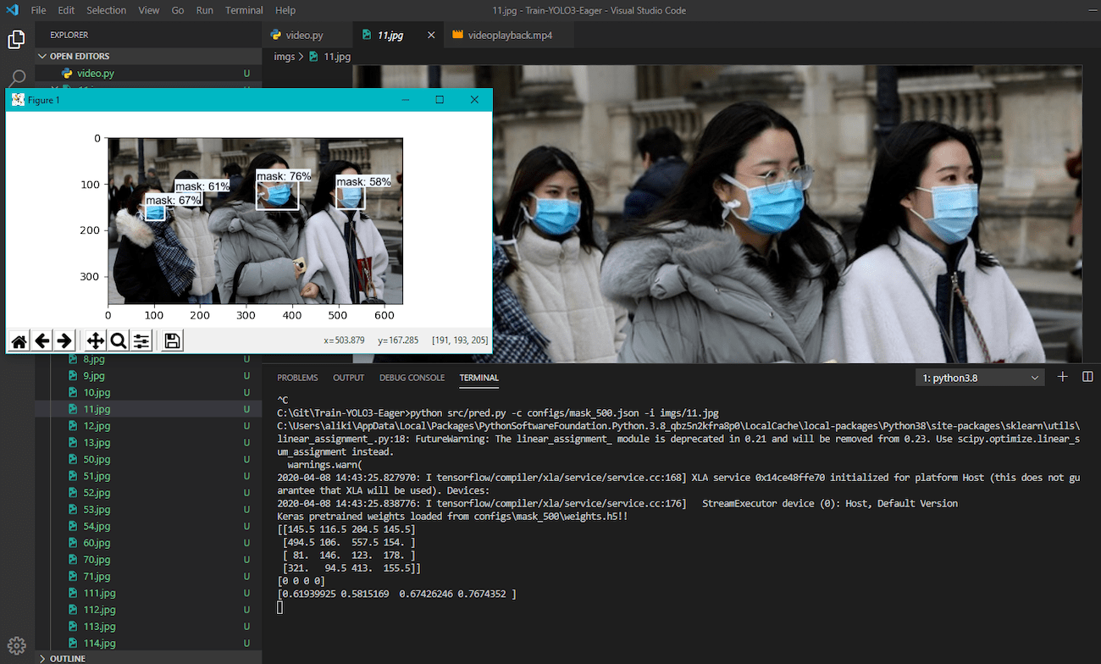The width and height of the screenshot is (1101, 664).
Task: Open video.py under Open Editors
Action: 148,73
